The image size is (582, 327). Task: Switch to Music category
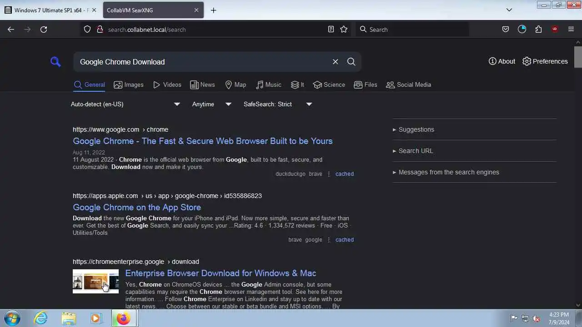[268, 84]
